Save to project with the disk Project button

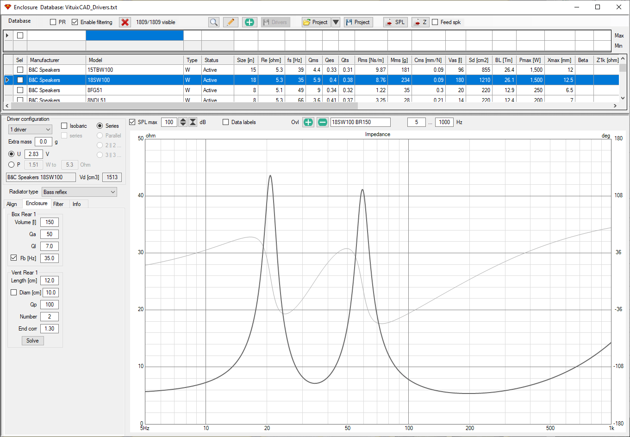358,22
